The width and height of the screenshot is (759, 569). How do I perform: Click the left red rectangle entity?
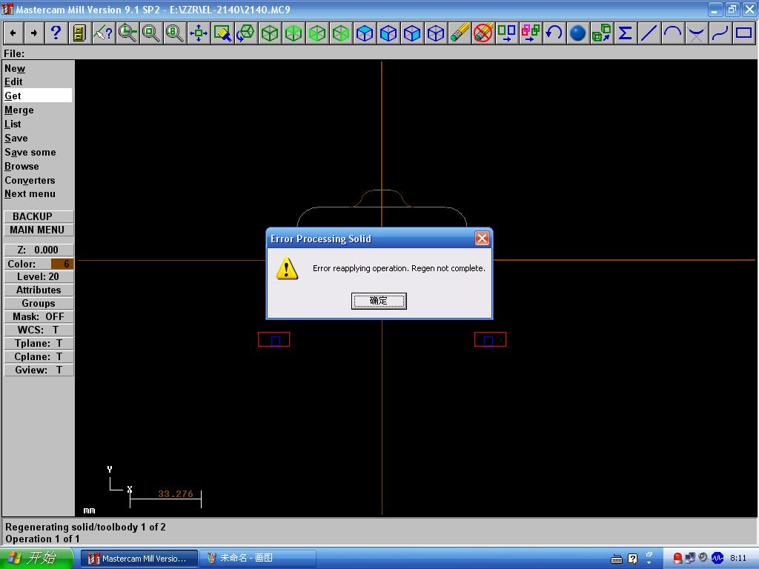[274, 339]
